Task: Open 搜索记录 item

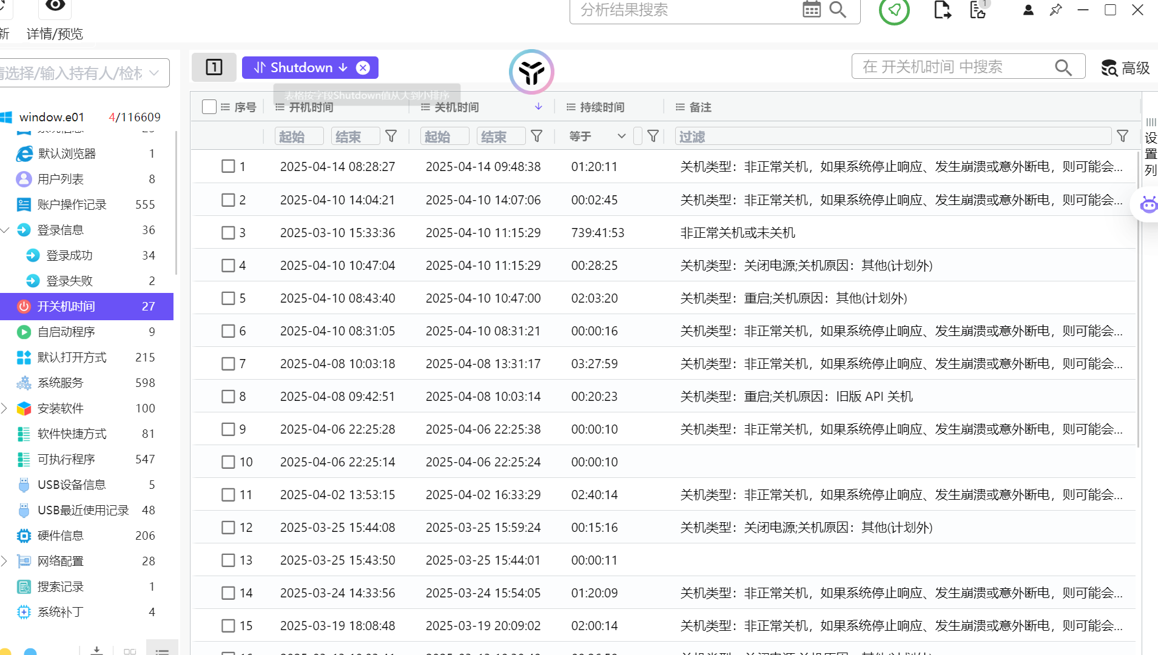Action: pos(87,587)
